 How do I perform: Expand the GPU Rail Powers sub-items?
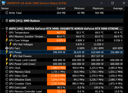pyautogui.click(x=6, y=56)
